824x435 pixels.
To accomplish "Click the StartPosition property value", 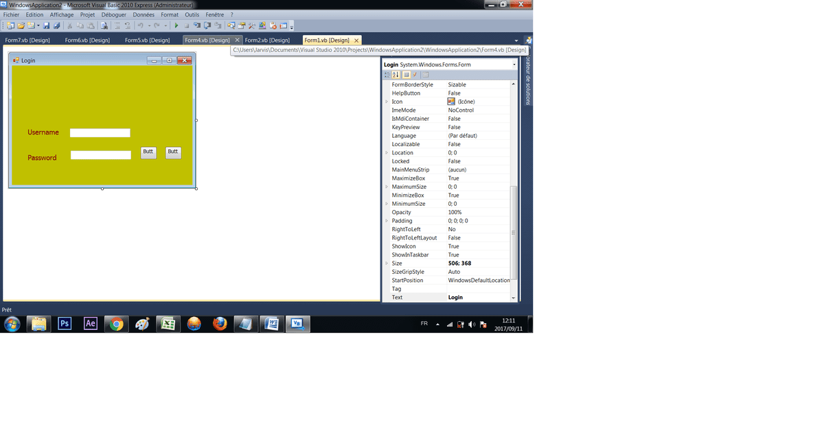I will (479, 280).
